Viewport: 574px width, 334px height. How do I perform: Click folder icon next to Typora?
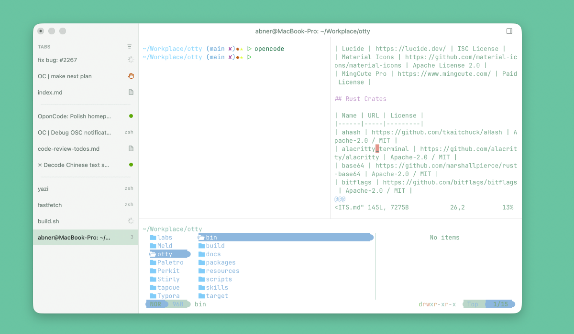pyautogui.click(x=153, y=296)
